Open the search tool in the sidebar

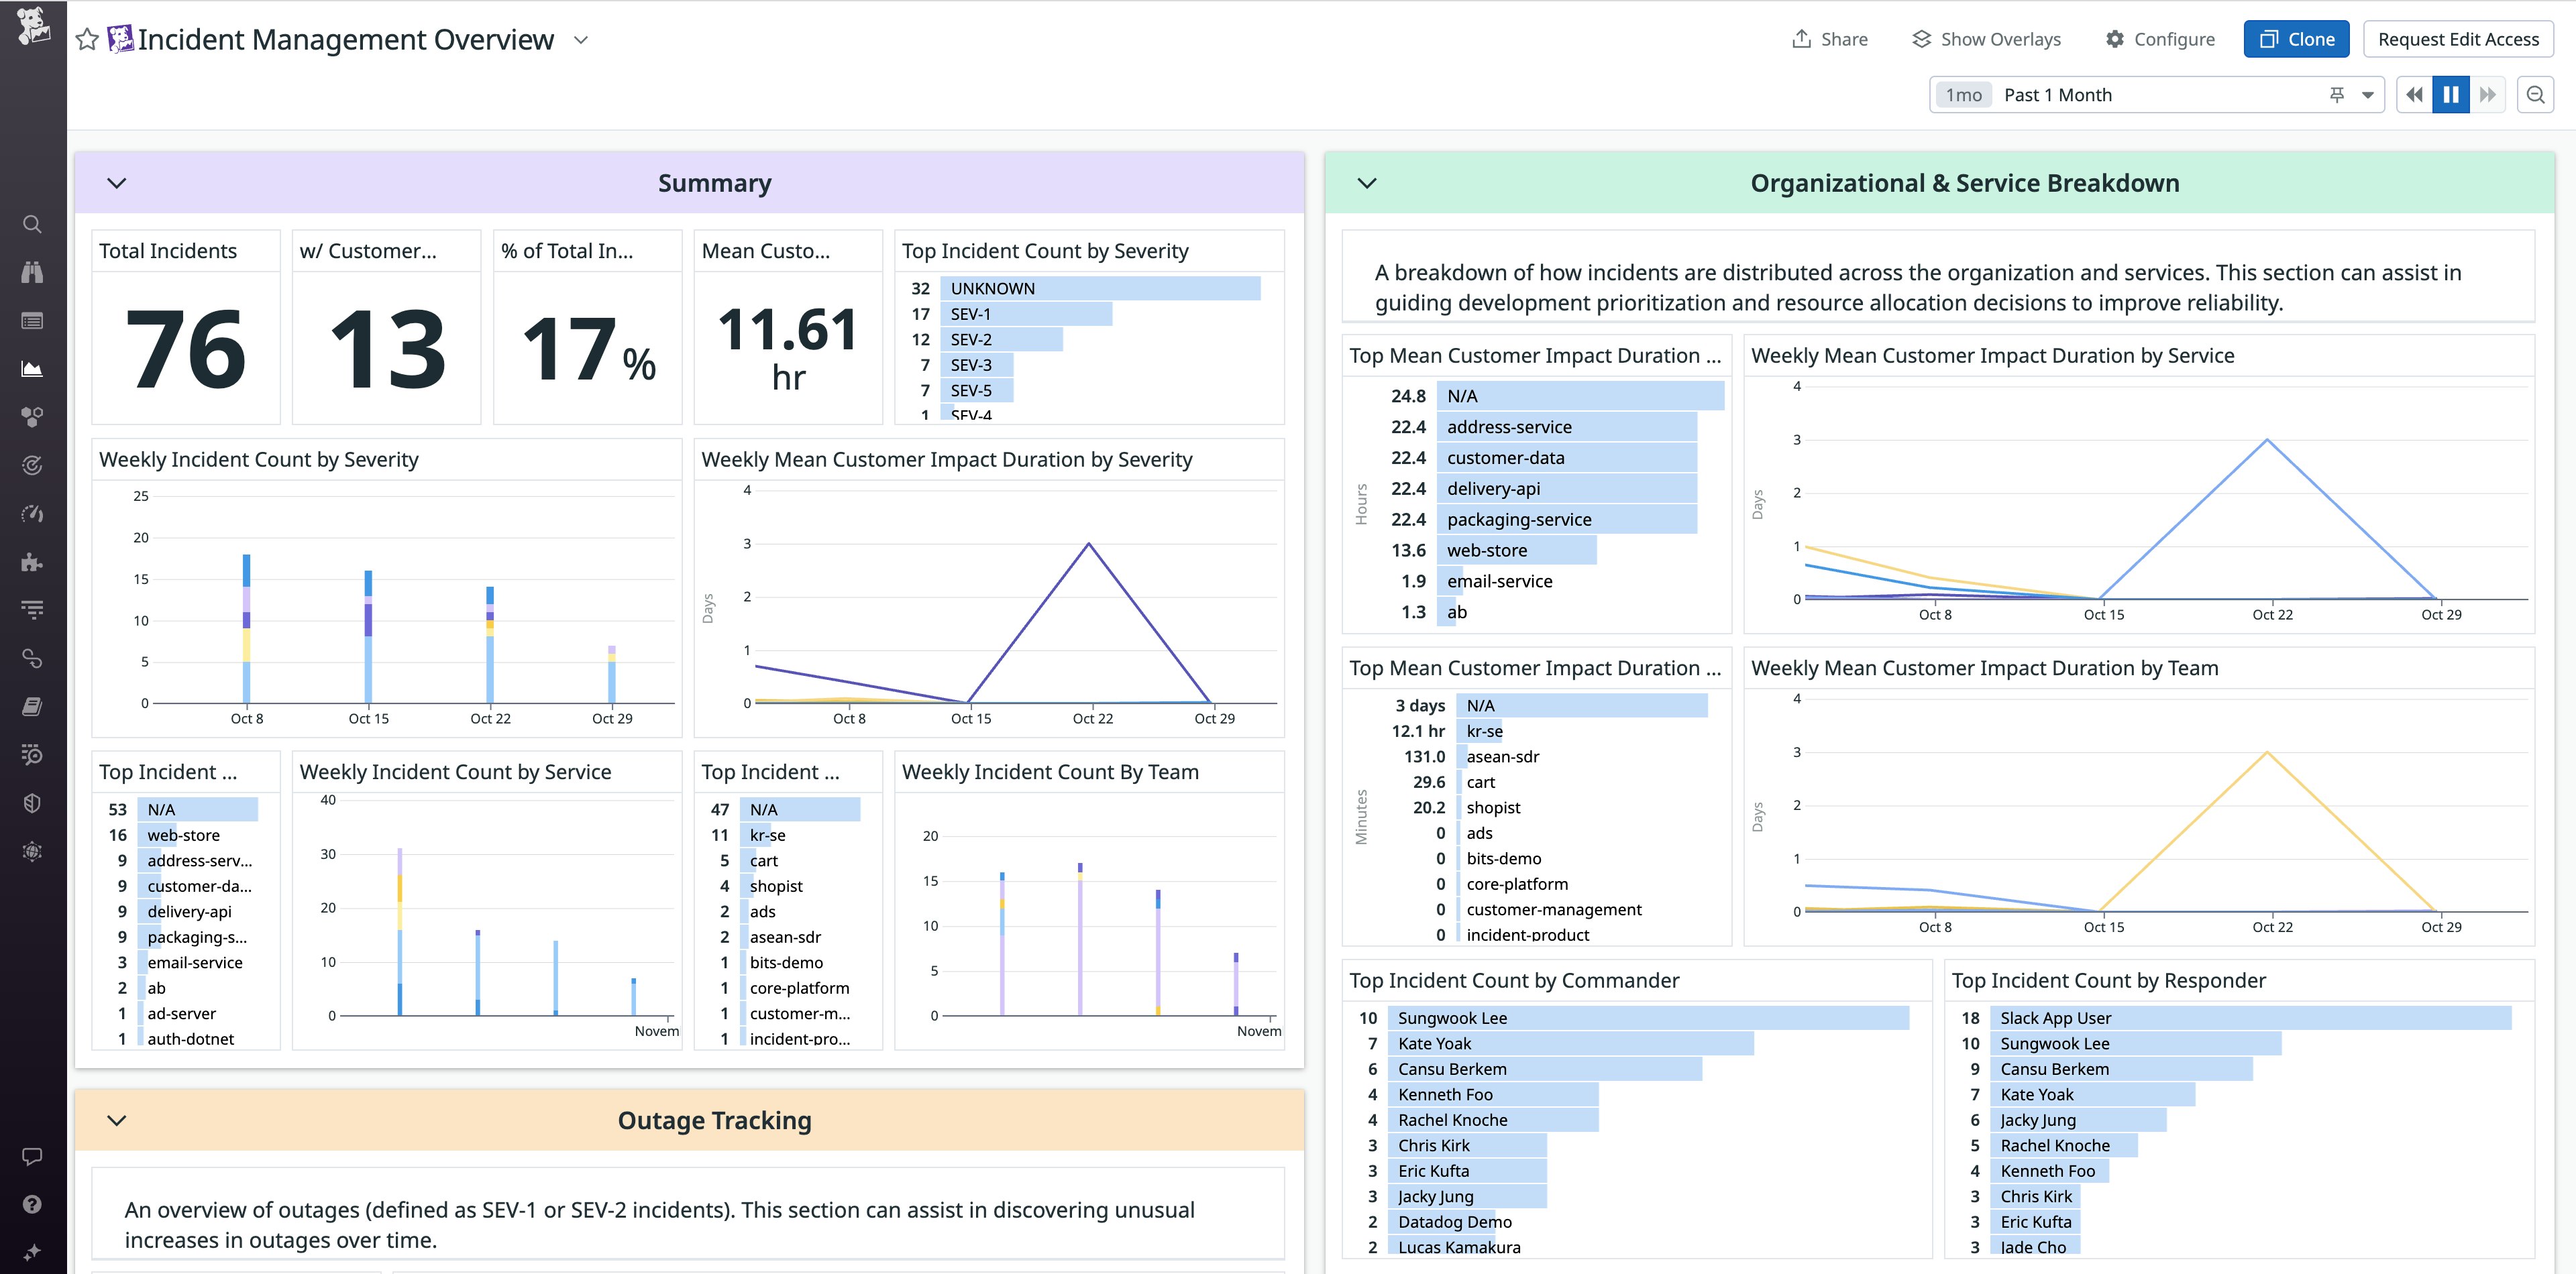pos(32,224)
